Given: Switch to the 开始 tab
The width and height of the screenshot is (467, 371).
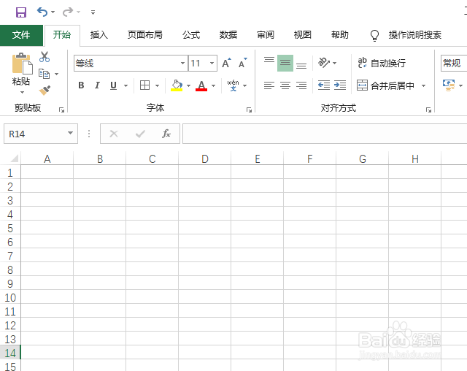Looking at the screenshot, I should pyautogui.click(x=62, y=35).
